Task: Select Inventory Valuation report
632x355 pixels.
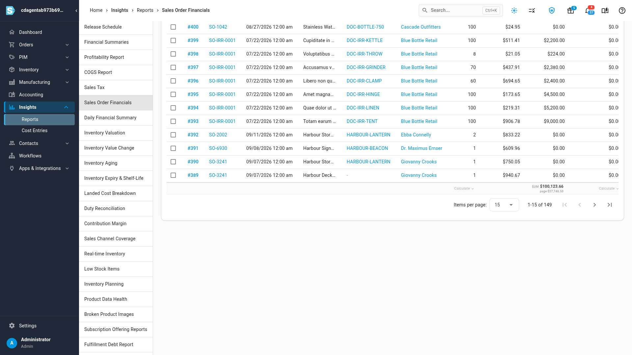Action: 116,133
